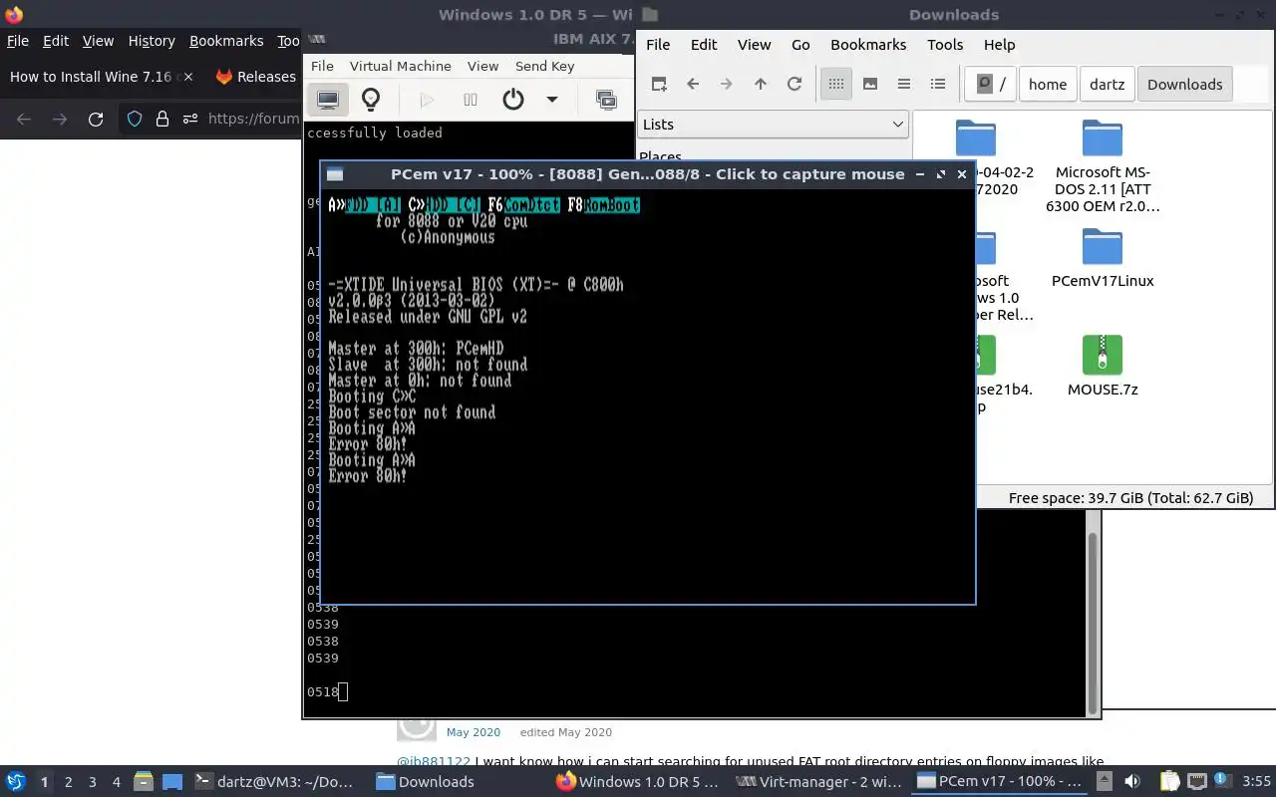Show virtual hardware details lightbulb icon
This screenshot has height=797, width=1276.
coord(371,100)
